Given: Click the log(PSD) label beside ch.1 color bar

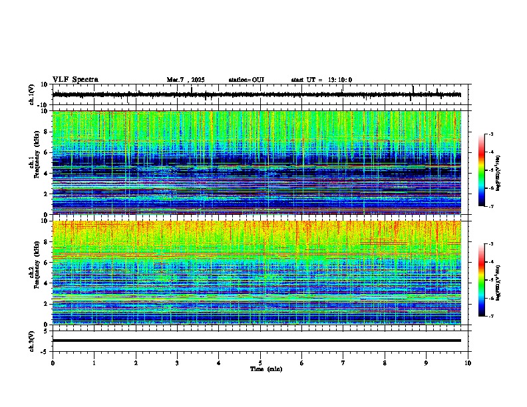Looking at the screenshot, I should click(x=498, y=173).
